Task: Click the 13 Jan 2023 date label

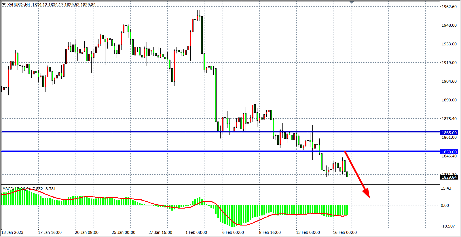Action: click(x=12, y=232)
